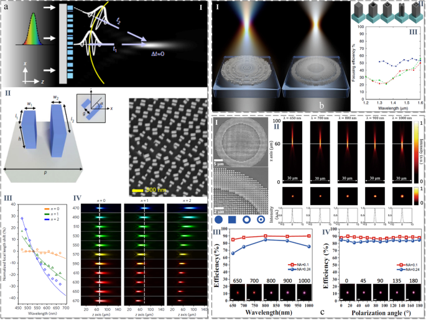Image resolution: width=426 pixels, height=320 pixels.
Task: Click the solid blue circle shape icon
Action: [218, 220]
